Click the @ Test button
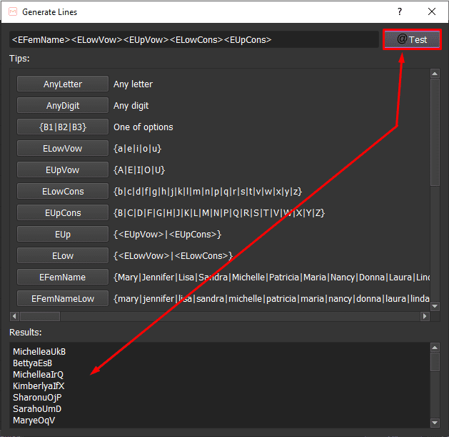The width and height of the screenshot is (449, 437). click(x=412, y=39)
